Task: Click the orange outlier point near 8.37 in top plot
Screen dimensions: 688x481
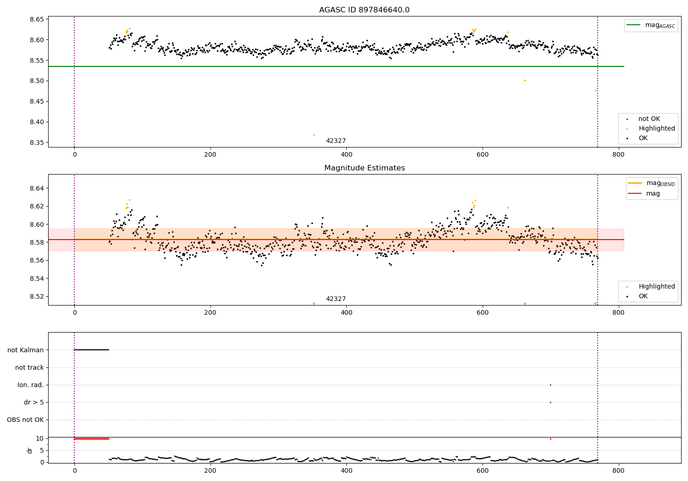Action: pos(314,135)
